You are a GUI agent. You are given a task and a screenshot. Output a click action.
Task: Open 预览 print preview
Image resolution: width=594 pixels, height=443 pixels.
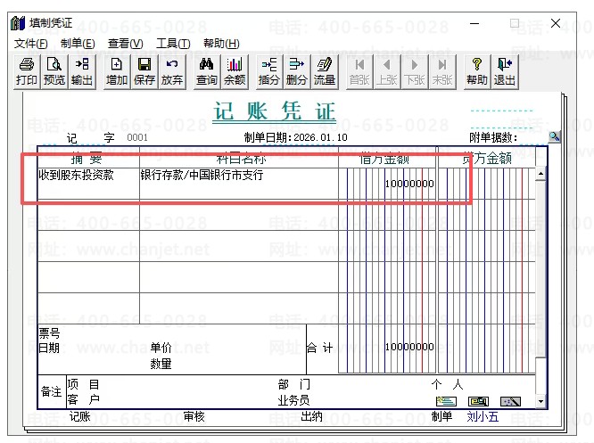coord(54,71)
